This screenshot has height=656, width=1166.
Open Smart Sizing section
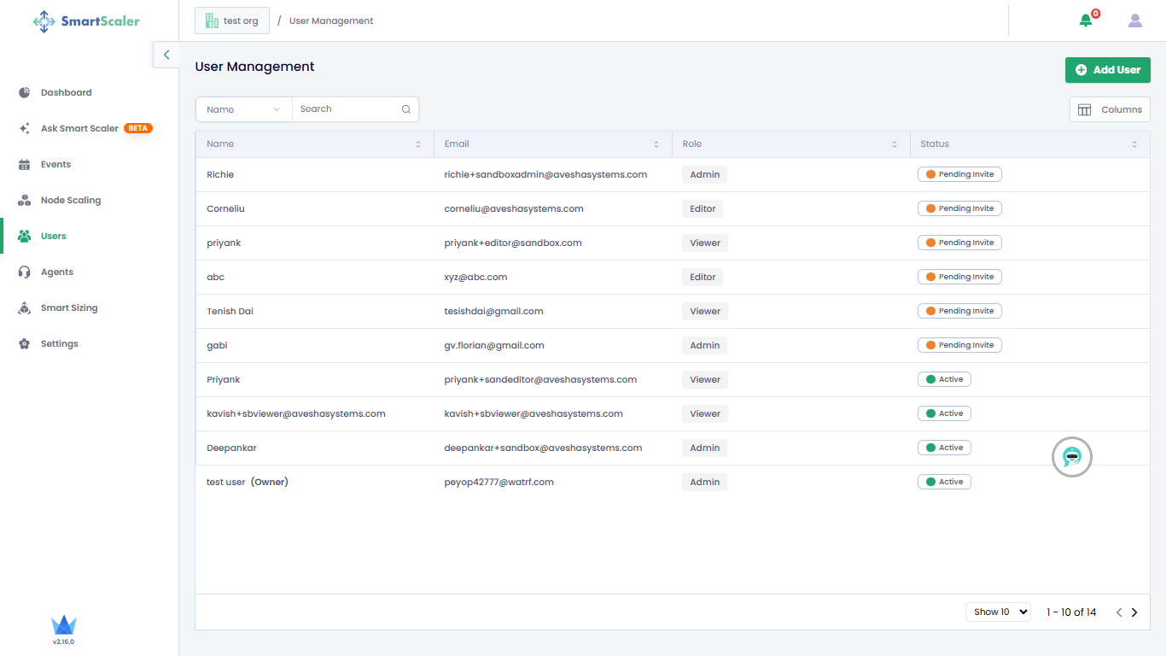click(69, 307)
